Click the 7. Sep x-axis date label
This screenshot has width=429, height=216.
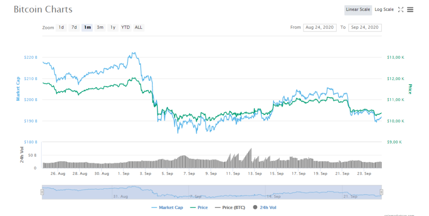pos(189,174)
